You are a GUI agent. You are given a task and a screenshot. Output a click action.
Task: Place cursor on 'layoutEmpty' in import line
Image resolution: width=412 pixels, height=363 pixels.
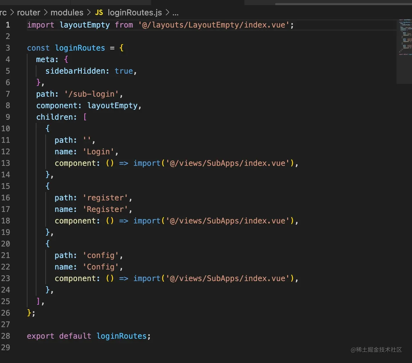tap(85, 25)
